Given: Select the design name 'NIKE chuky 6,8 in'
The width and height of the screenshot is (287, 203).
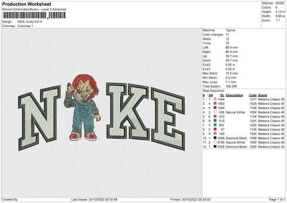Looking at the screenshot, I should [x=30, y=22].
